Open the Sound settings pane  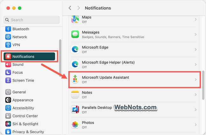[x=18, y=64]
